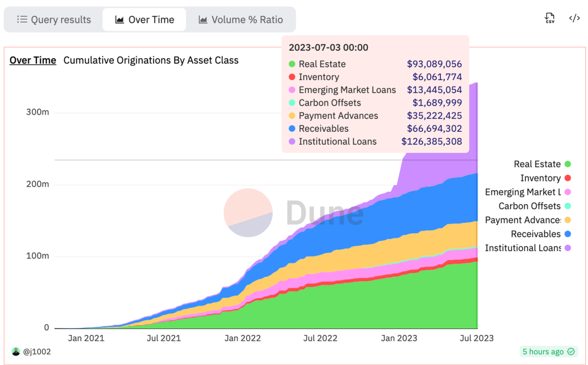Click the Jan 2021 x-axis label
Screen dimensions: 588x365
point(86,338)
